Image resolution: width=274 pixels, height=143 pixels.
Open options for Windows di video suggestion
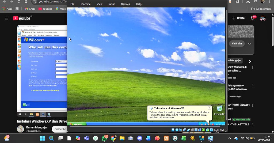253,67
